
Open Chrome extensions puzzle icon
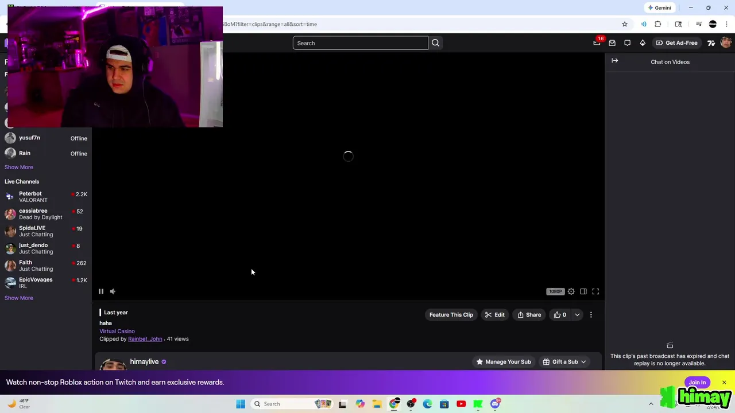[x=658, y=24]
